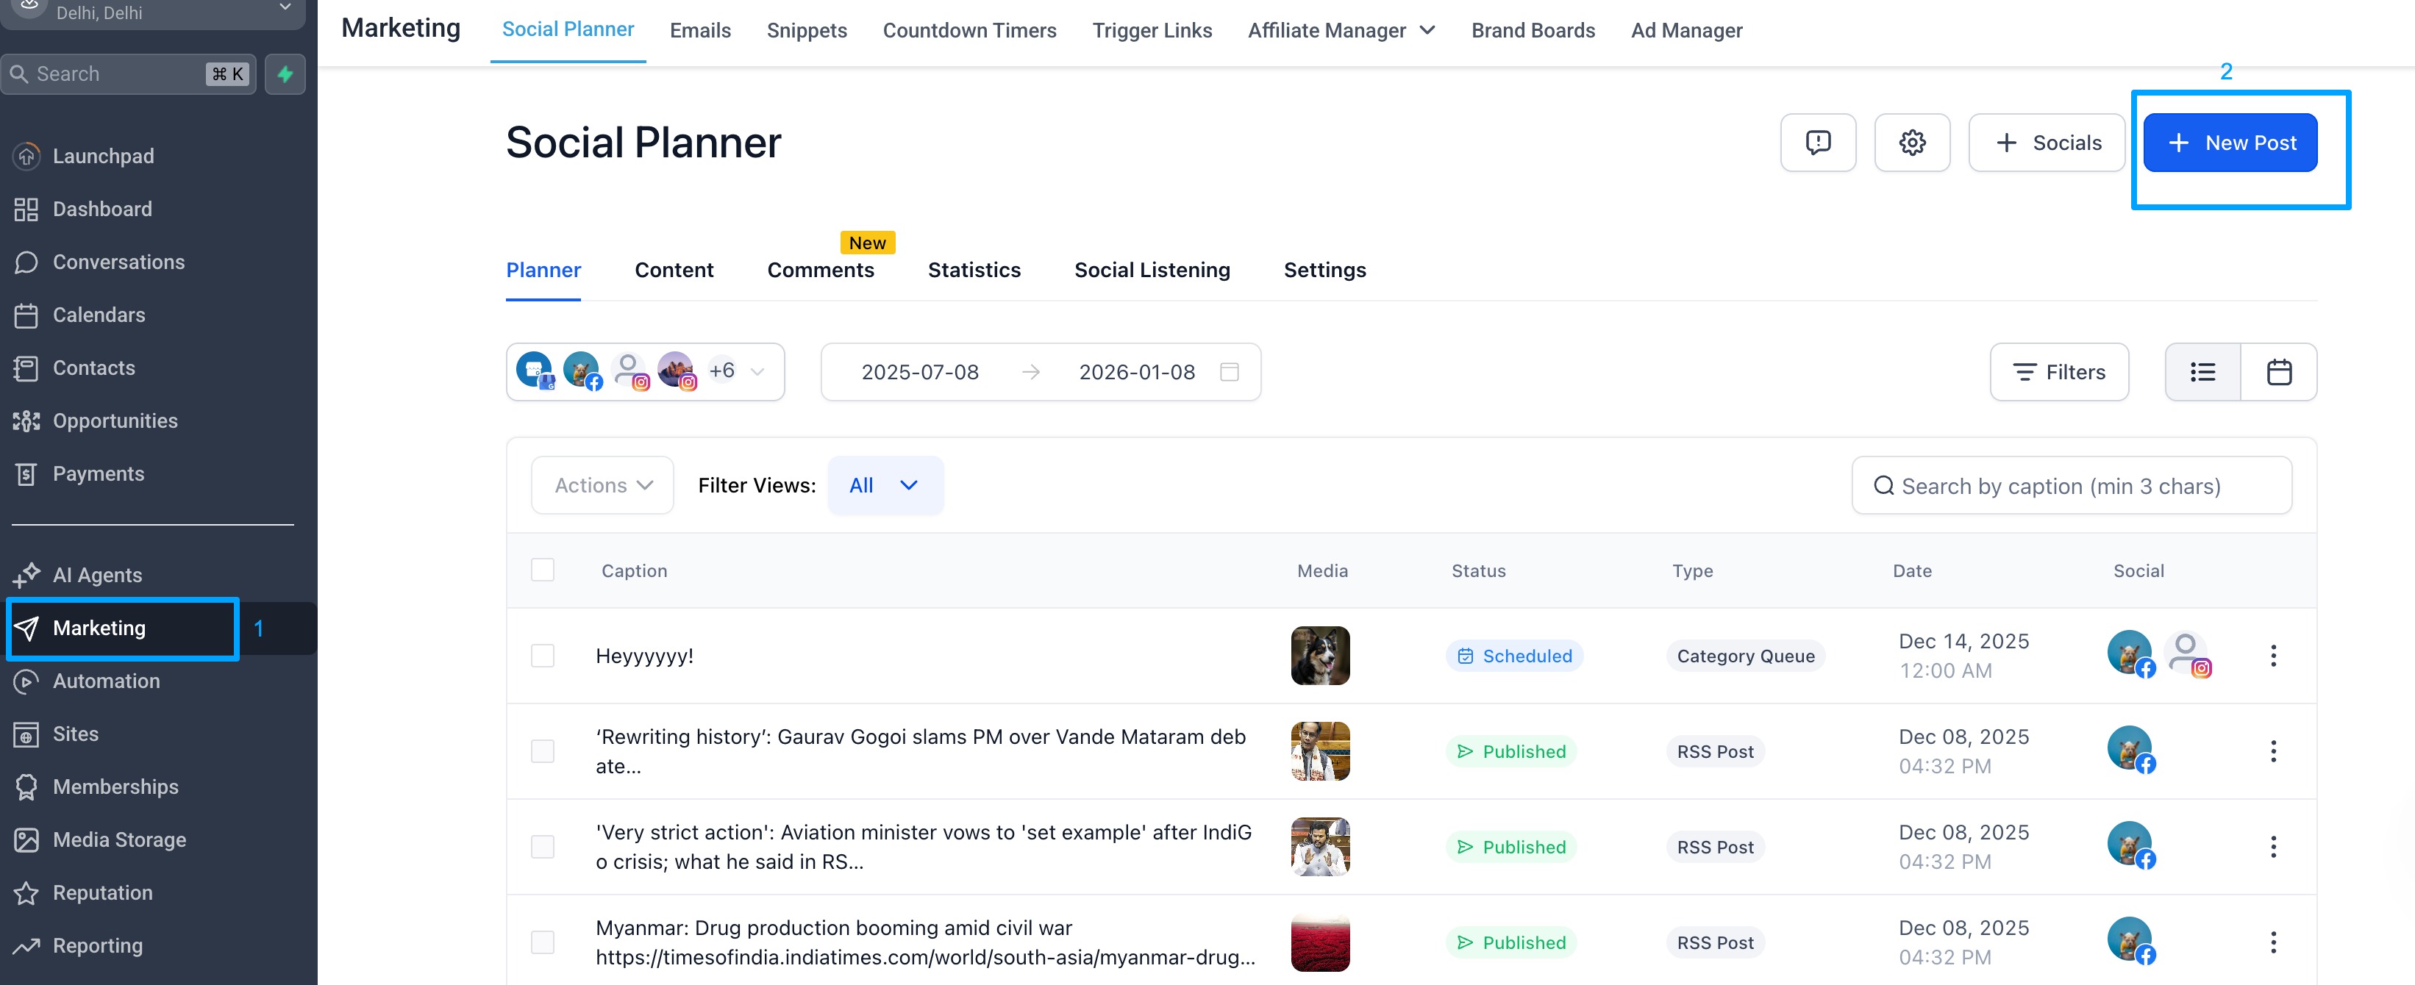Click the Socials button
The width and height of the screenshot is (2415, 985).
click(x=2047, y=143)
